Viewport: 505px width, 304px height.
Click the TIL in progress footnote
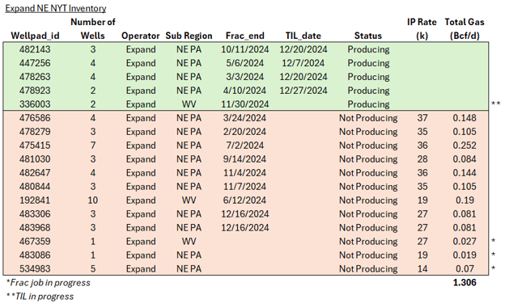(40, 296)
